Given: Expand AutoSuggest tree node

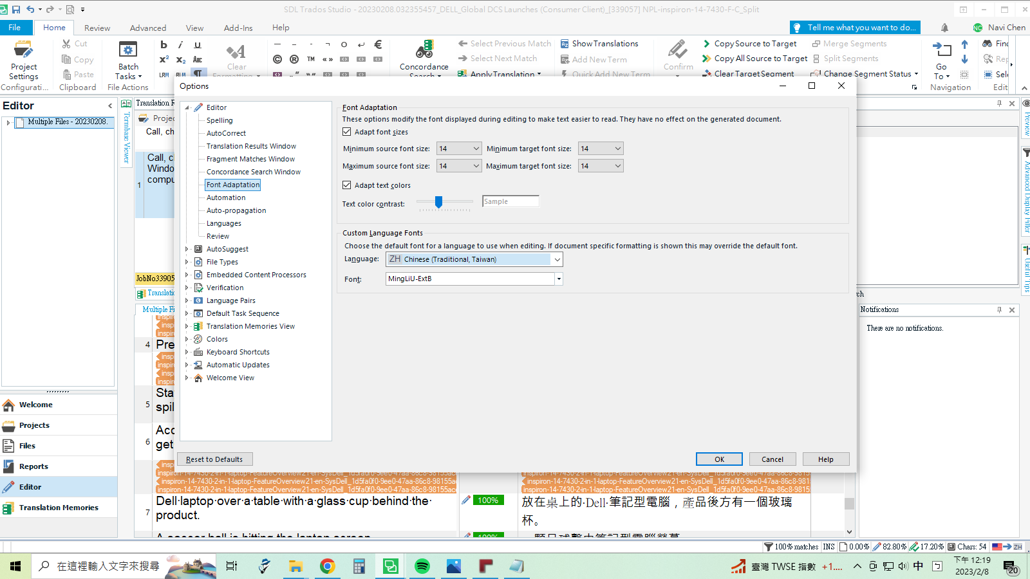Looking at the screenshot, I should (x=187, y=249).
